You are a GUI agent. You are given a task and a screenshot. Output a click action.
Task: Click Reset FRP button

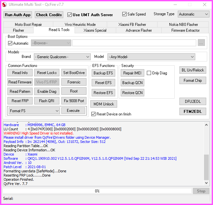point(20,101)
